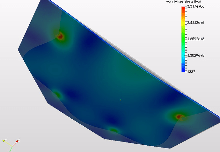220x152 pixels.
Task: Select the 3.317e+06 maximum legend label
Action: tap(195, 6)
